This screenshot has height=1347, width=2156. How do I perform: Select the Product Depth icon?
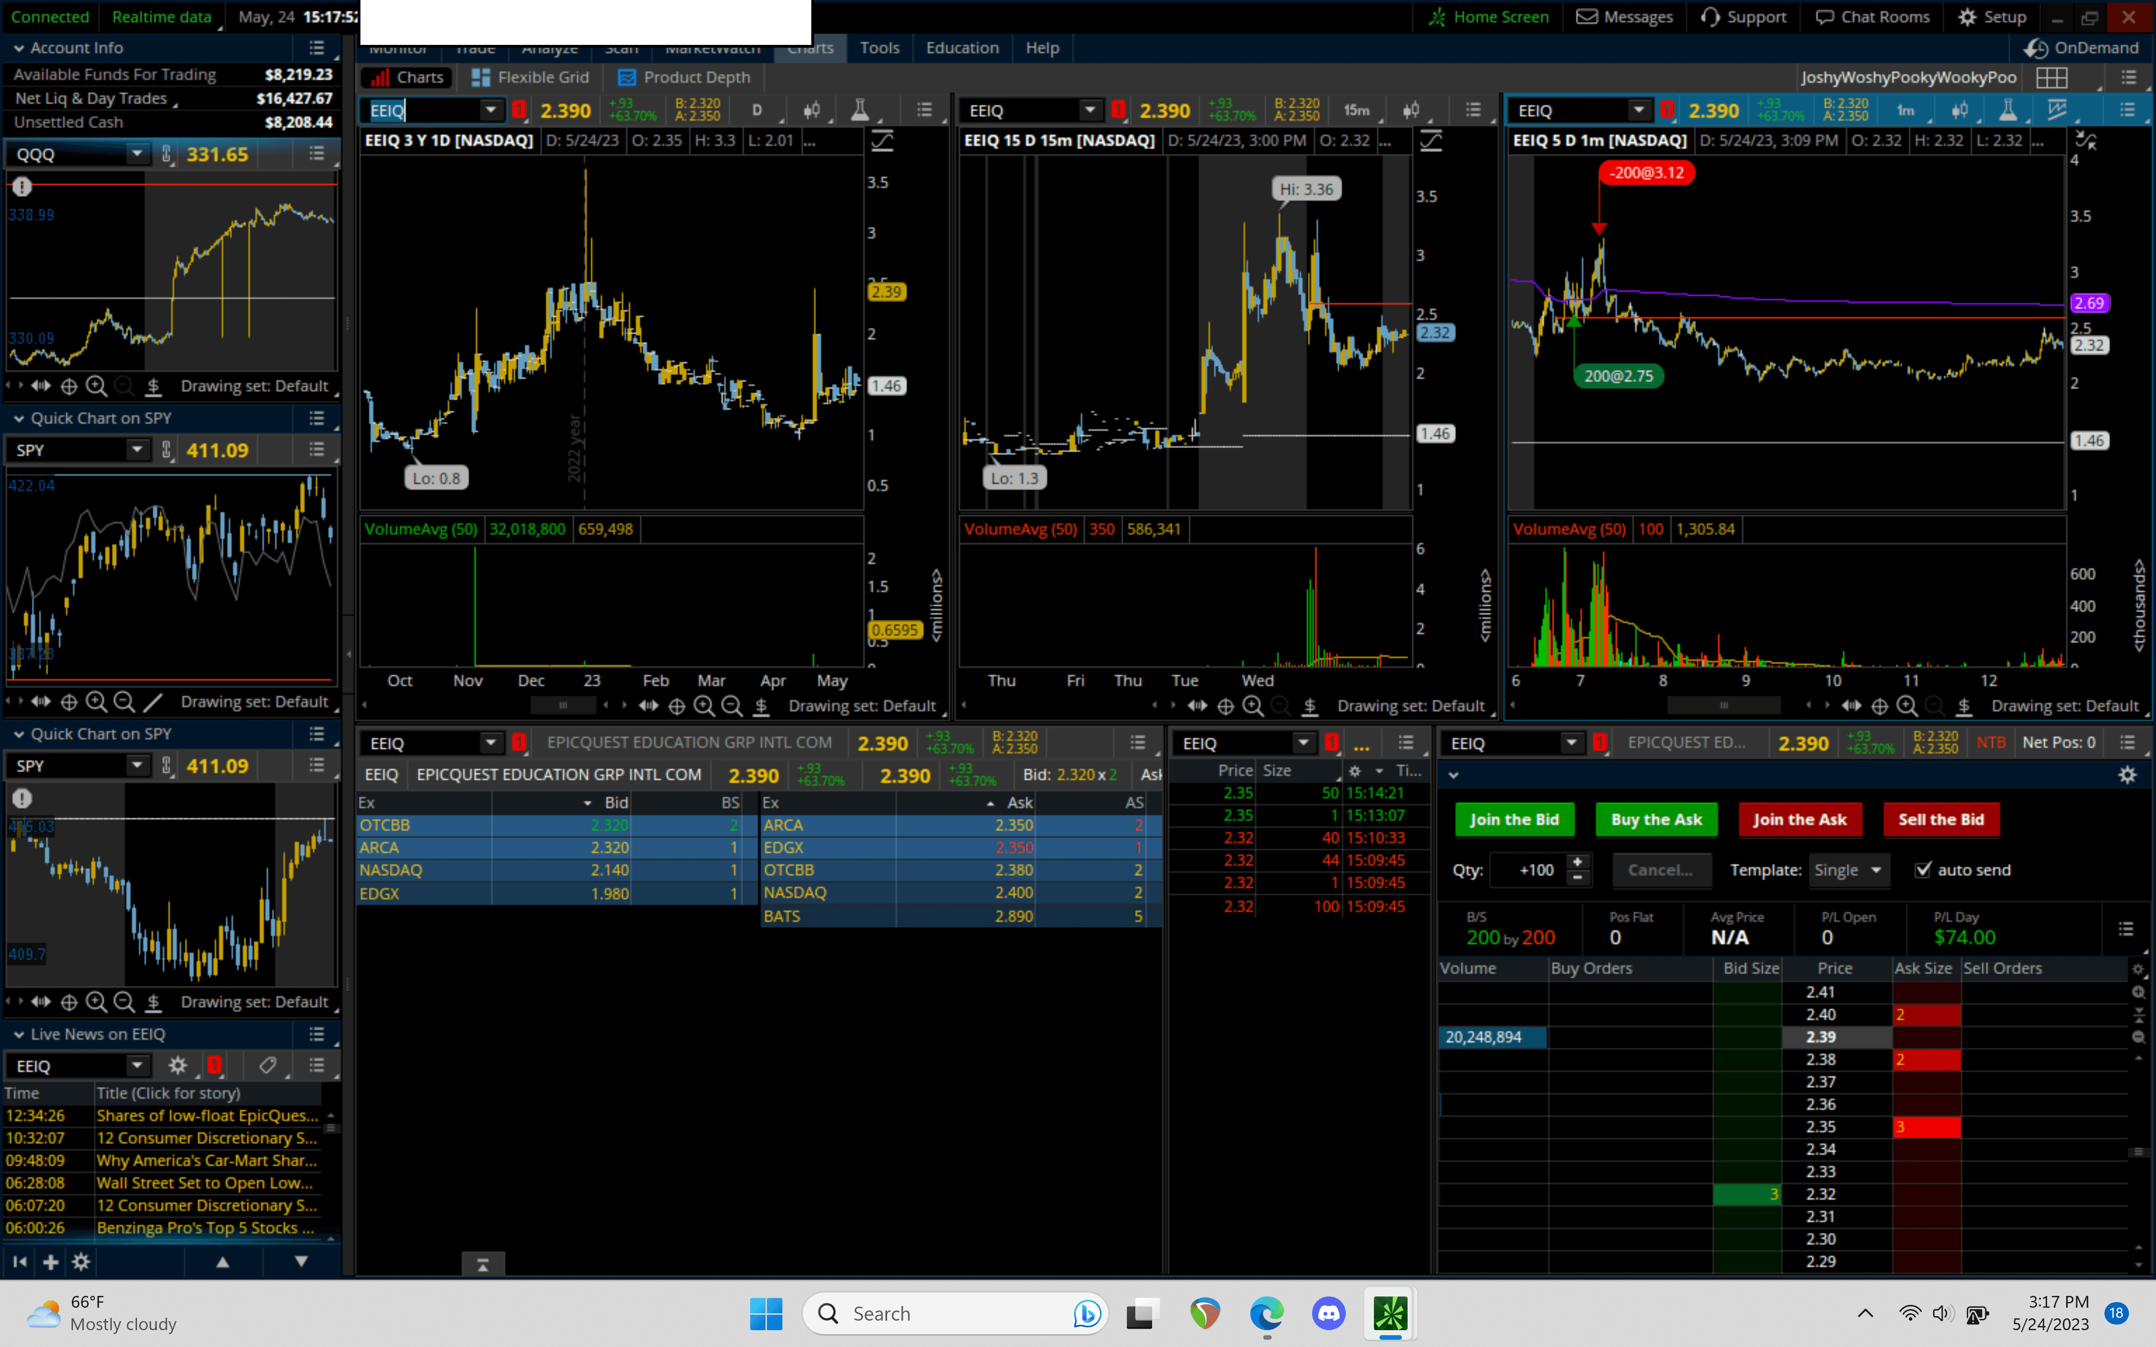point(627,77)
